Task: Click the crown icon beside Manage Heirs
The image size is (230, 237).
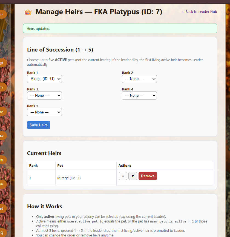Action: pos(28,12)
